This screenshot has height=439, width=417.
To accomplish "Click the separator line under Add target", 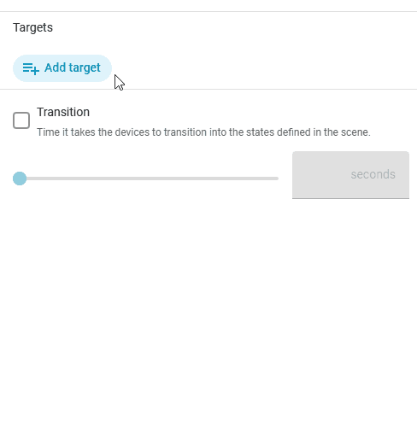I will pos(208,90).
